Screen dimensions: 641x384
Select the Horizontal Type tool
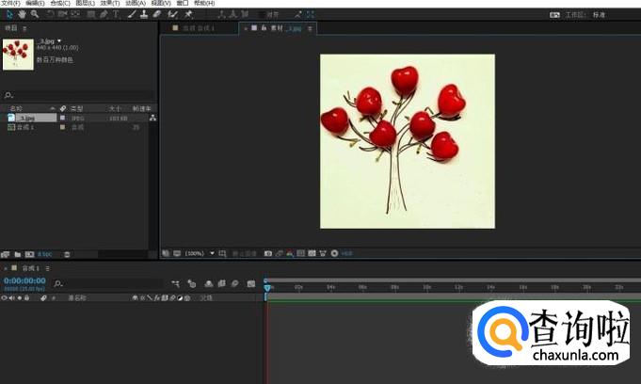point(116,14)
